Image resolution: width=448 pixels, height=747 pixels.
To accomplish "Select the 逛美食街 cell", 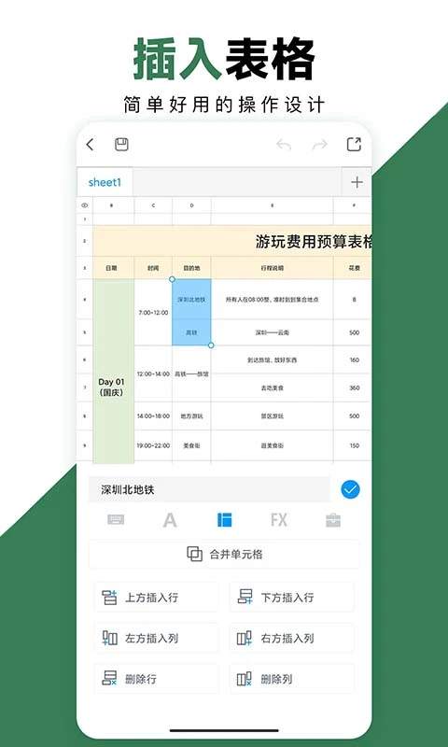I will [x=272, y=445].
